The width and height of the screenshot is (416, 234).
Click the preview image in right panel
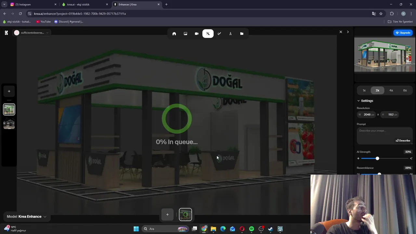[x=385, y=55]
